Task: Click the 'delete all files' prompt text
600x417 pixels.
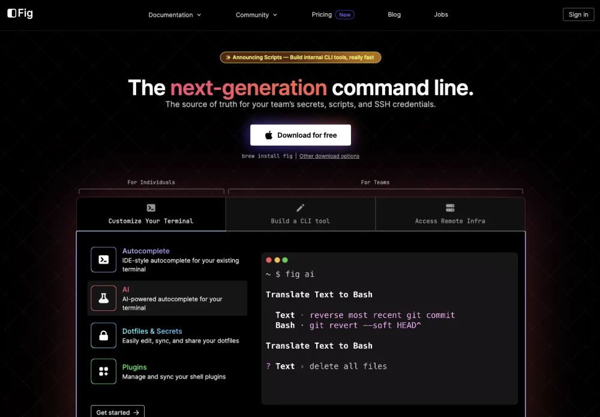Action: pos(348,366)
